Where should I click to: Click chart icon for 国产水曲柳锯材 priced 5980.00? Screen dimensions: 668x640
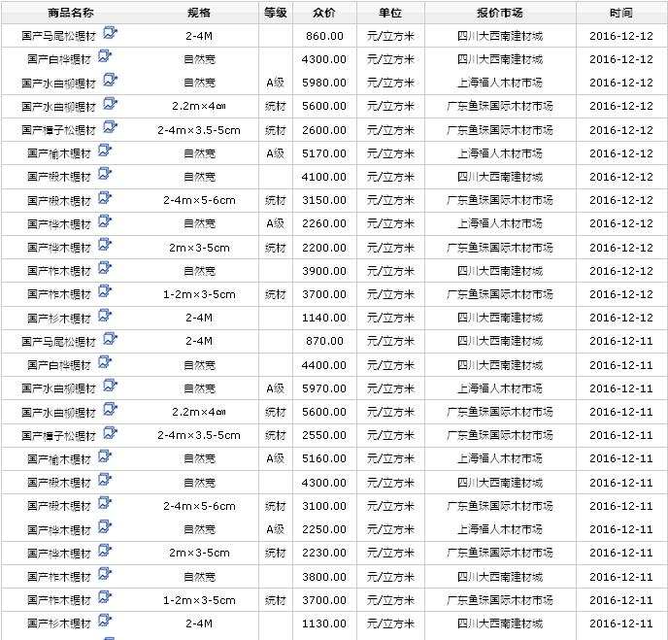111,80
